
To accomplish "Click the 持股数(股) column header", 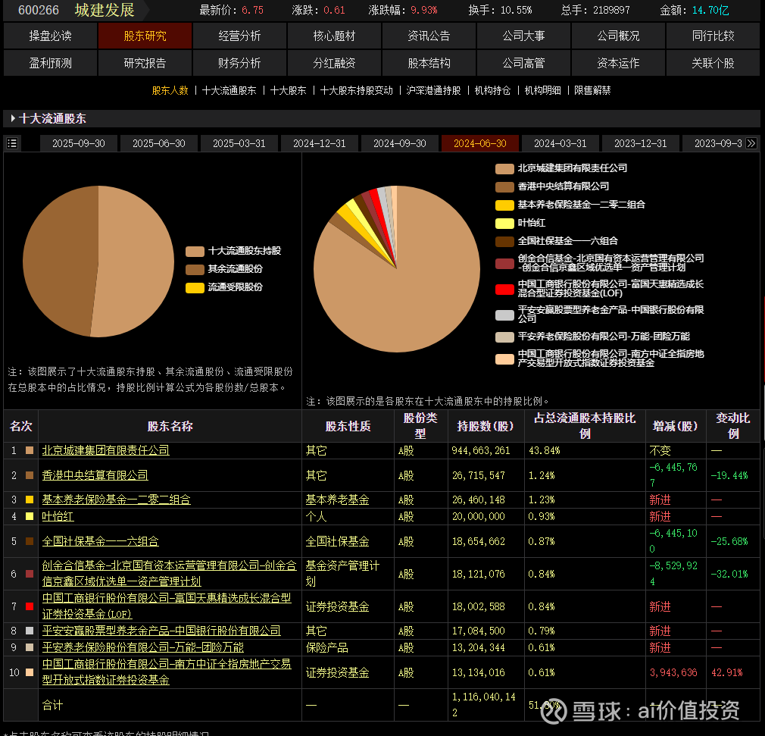I will [x=486, y=426].
